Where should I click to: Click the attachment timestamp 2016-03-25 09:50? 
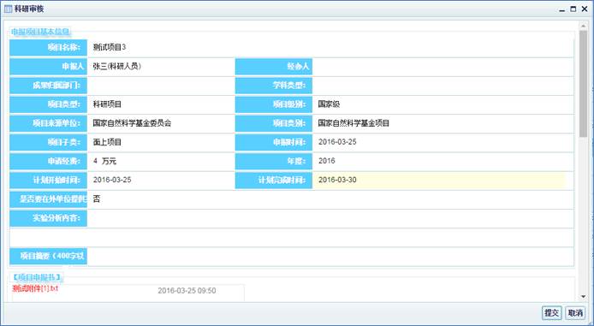point(187,291)
